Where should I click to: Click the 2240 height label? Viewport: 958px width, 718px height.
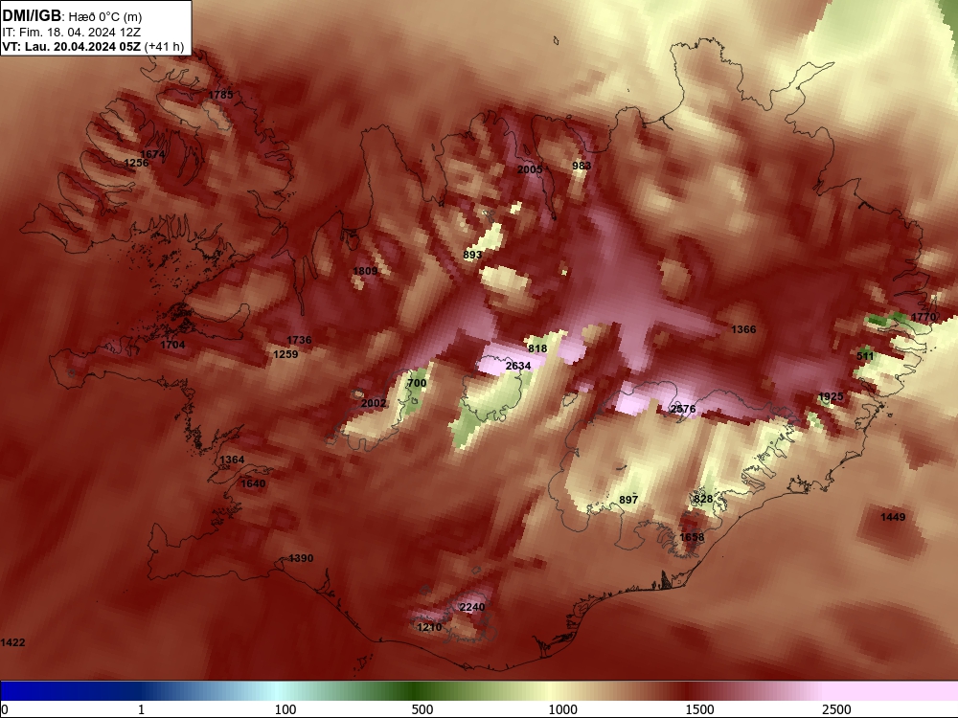471,607
